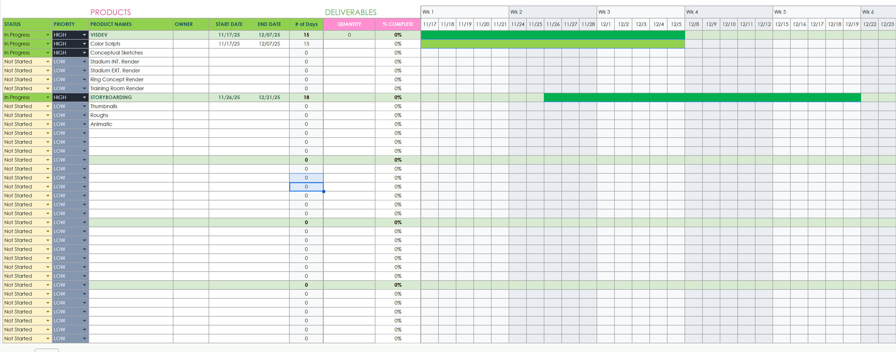896x352 pixels.
Task: Click the 12/15 date column header
Action: [x=781, y=24]
